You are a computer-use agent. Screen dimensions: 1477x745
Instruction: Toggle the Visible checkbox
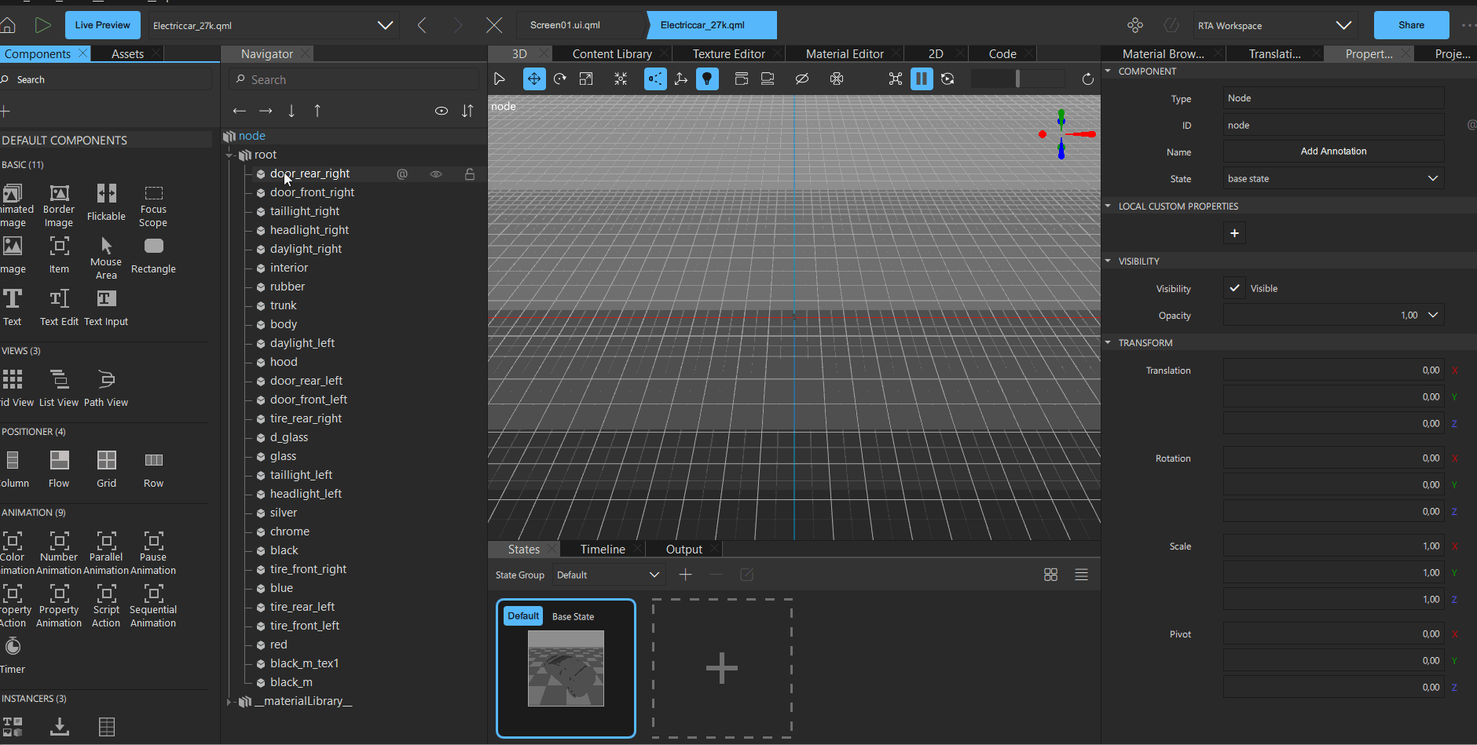[x=1234, y=288]
